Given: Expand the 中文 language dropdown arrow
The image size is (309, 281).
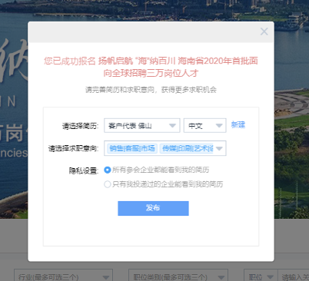Looking at the screenshot, I should [x=219, y=126].
